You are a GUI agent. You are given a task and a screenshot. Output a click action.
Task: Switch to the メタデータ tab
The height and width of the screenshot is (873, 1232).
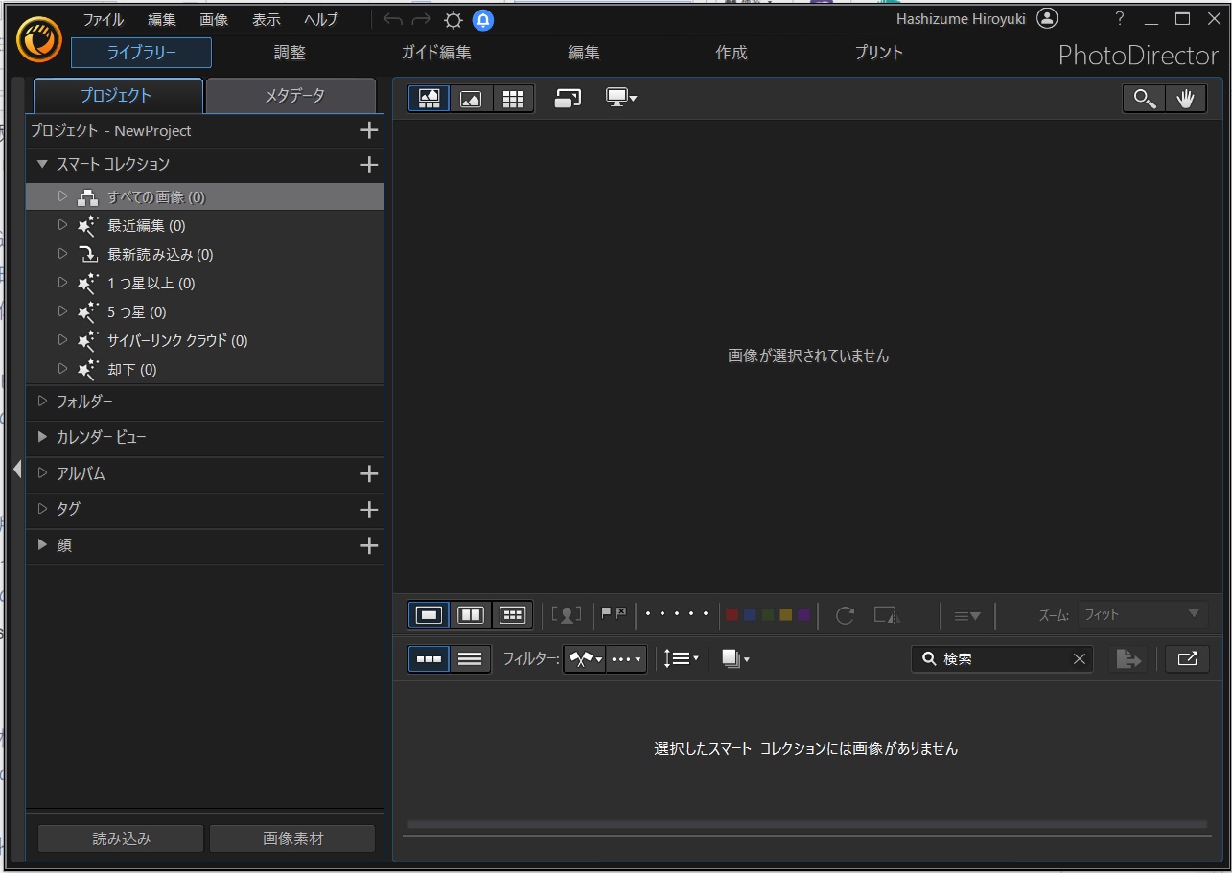(x=293, y=96)
